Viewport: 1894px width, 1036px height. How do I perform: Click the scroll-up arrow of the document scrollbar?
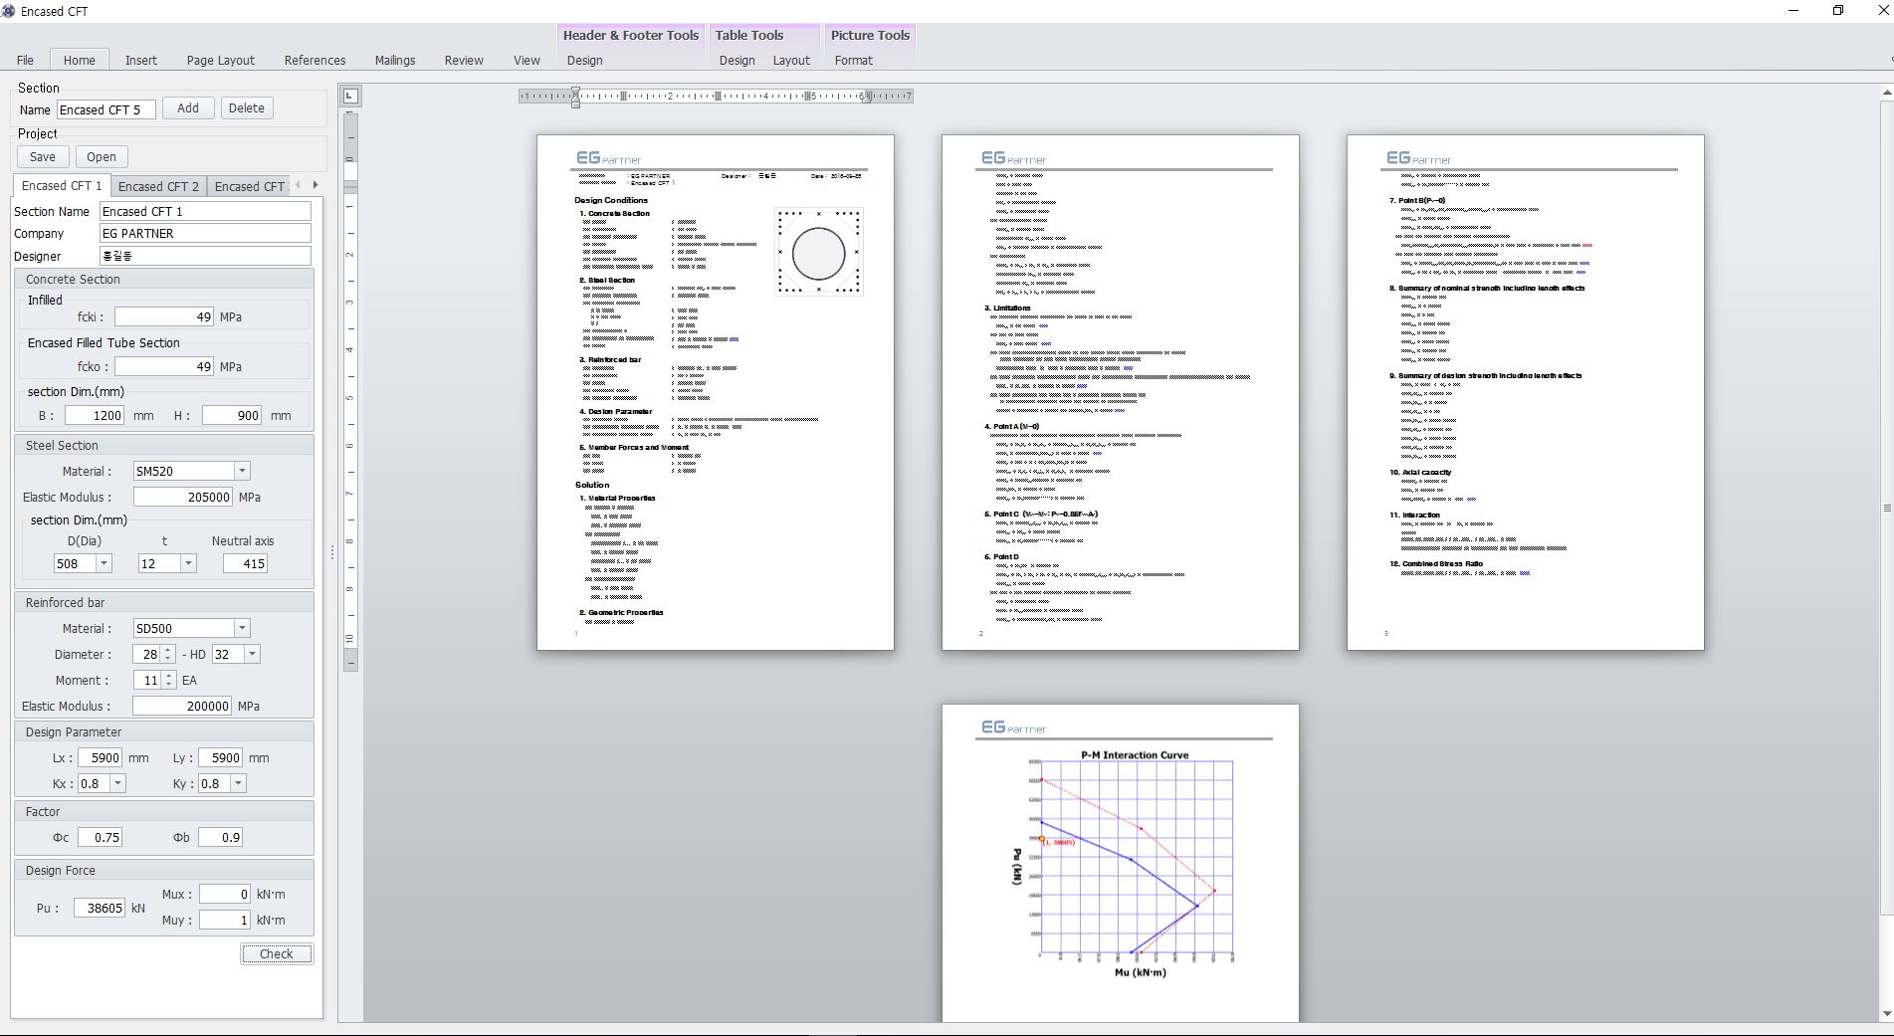(1886, 93)
